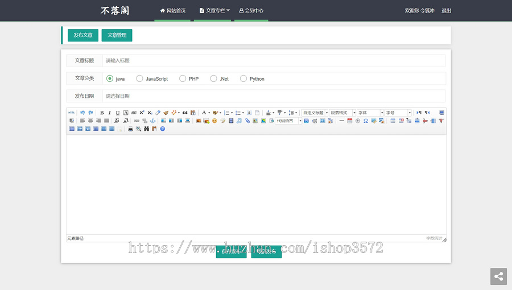Image resolution: width=512 pixels, height=290 pixels.
Task: Open font color dropdown arrow
Action: (209, 113)
